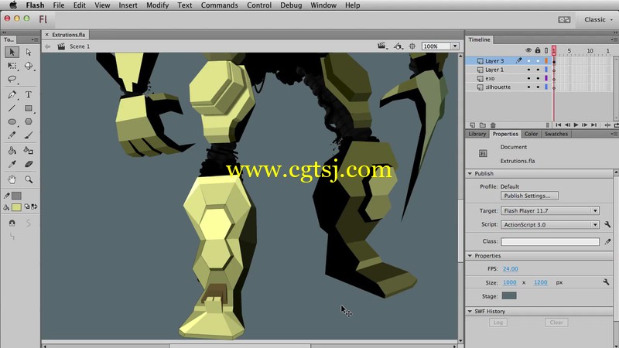Open the Edit Symbols menu icon

coord(398,46)
